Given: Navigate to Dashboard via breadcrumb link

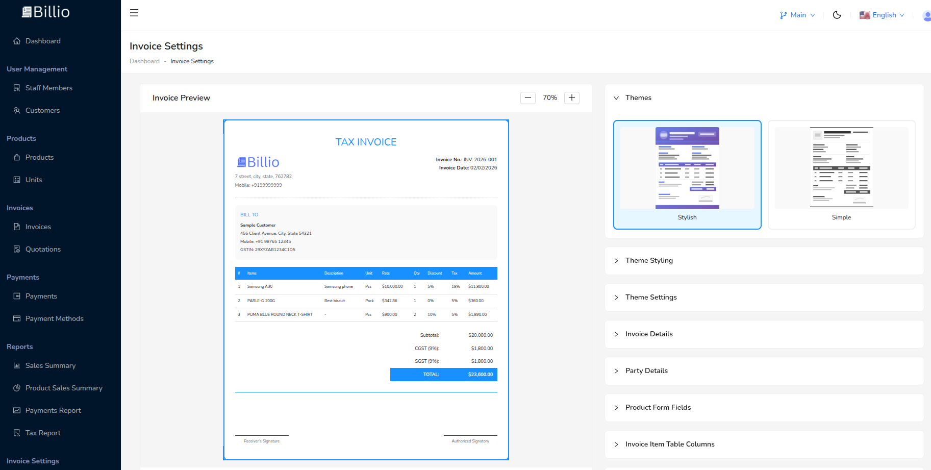Looking at the screenshot, I should point(145,61).
